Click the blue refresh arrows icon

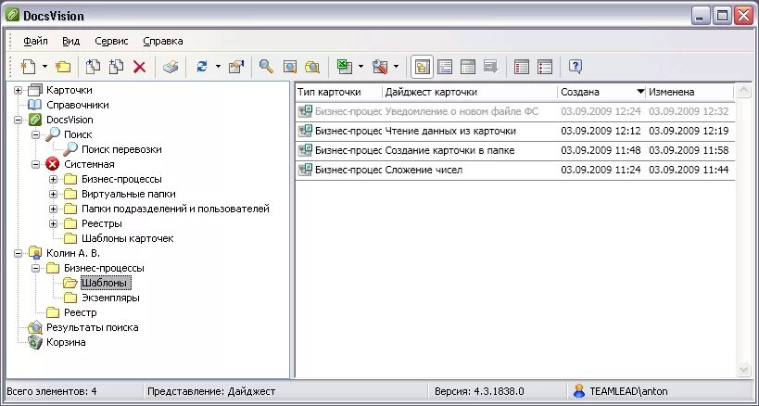[202, 67]
